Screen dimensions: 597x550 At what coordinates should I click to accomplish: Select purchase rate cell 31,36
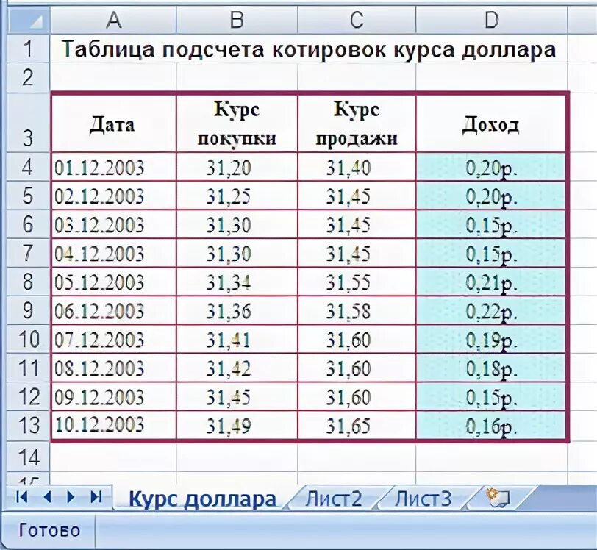(x=237, y=310)
